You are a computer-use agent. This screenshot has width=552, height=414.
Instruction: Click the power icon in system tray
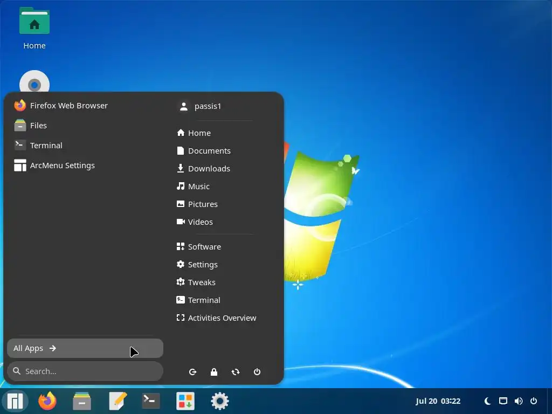pos(534,401)
